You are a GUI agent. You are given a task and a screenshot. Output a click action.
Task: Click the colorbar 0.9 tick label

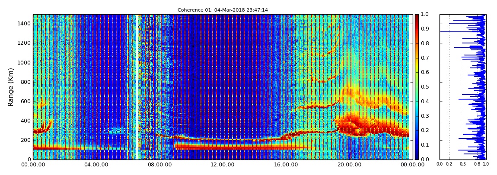425,29
